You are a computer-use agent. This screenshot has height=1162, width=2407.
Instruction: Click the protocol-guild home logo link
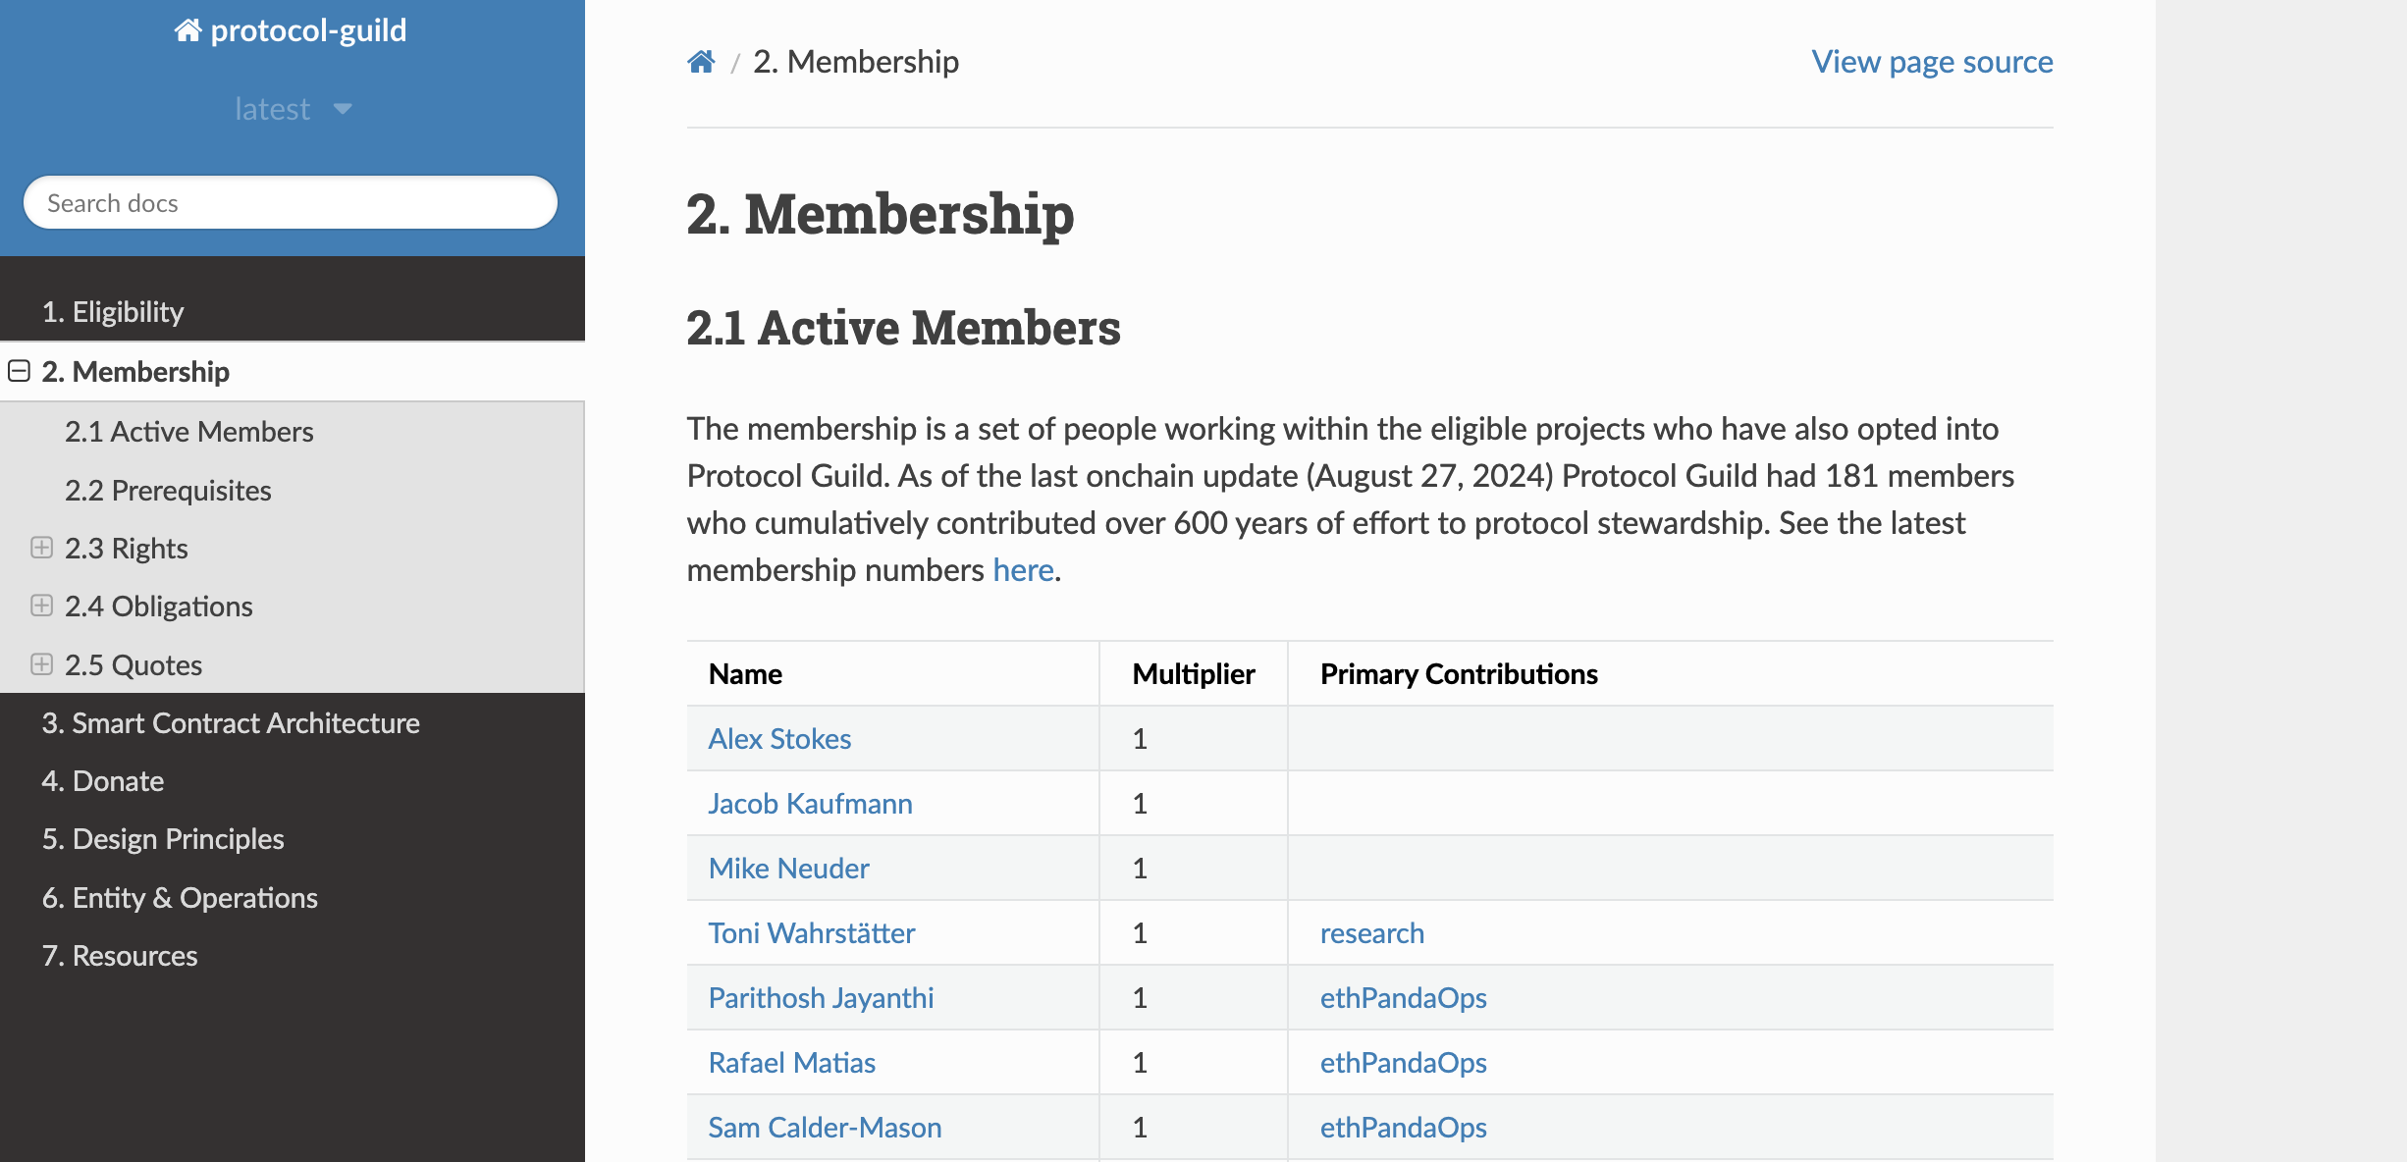coord(292,30)
